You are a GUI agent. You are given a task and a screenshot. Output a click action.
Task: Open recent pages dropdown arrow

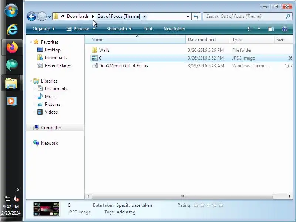tap(49, 17)
